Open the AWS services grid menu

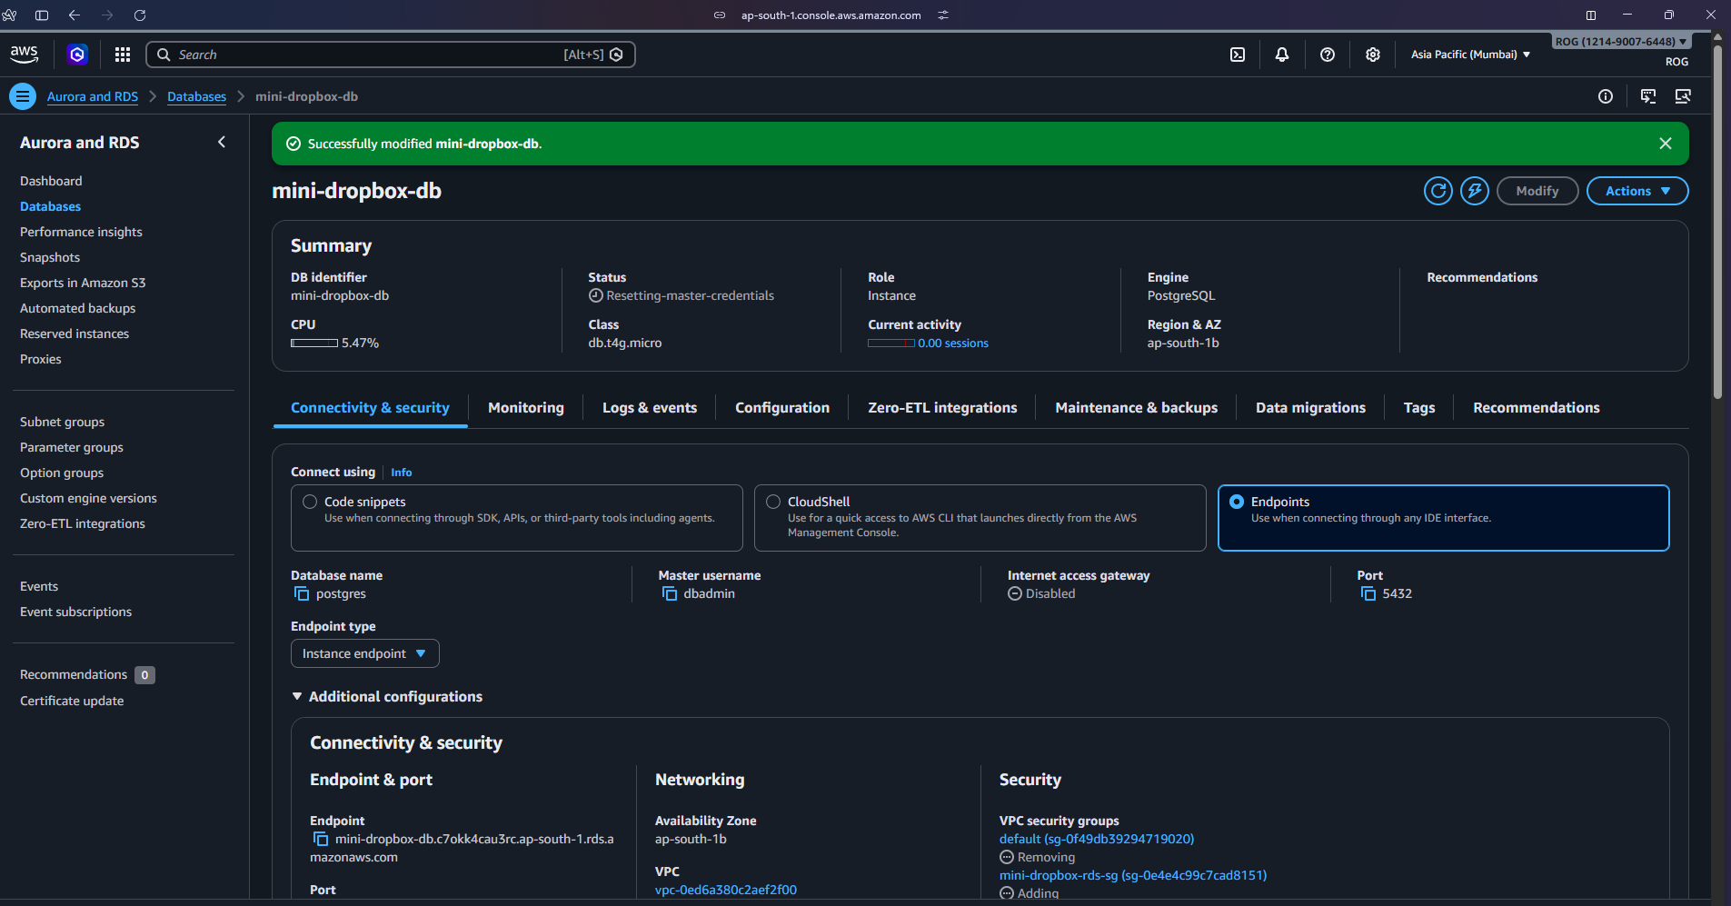click(123, 55)
